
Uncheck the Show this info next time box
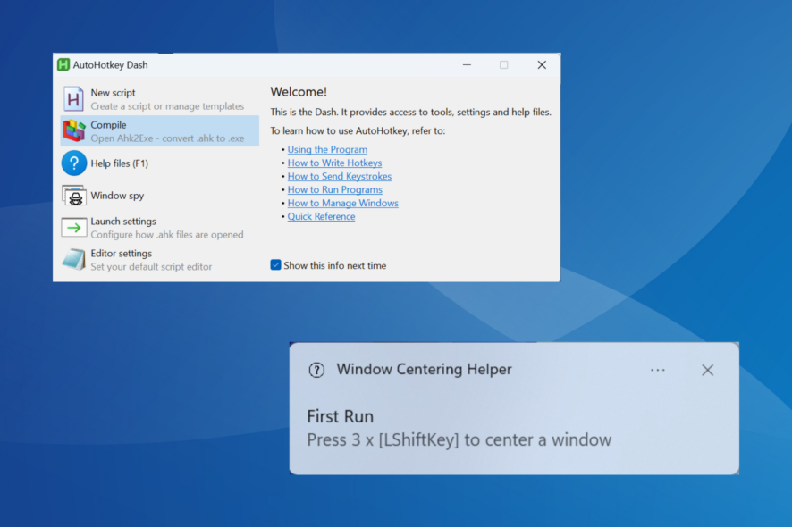275,265
